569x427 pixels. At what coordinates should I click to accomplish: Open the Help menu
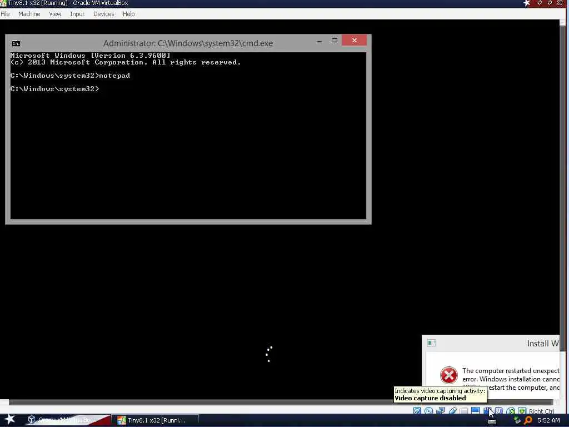click(x=128, y=14)
